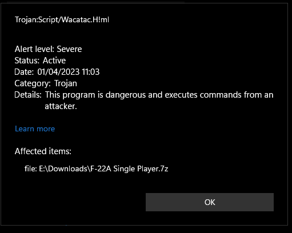This screenshot has width=292, height=233.
Task: Click the OK button
Action: tap(210, 202)
